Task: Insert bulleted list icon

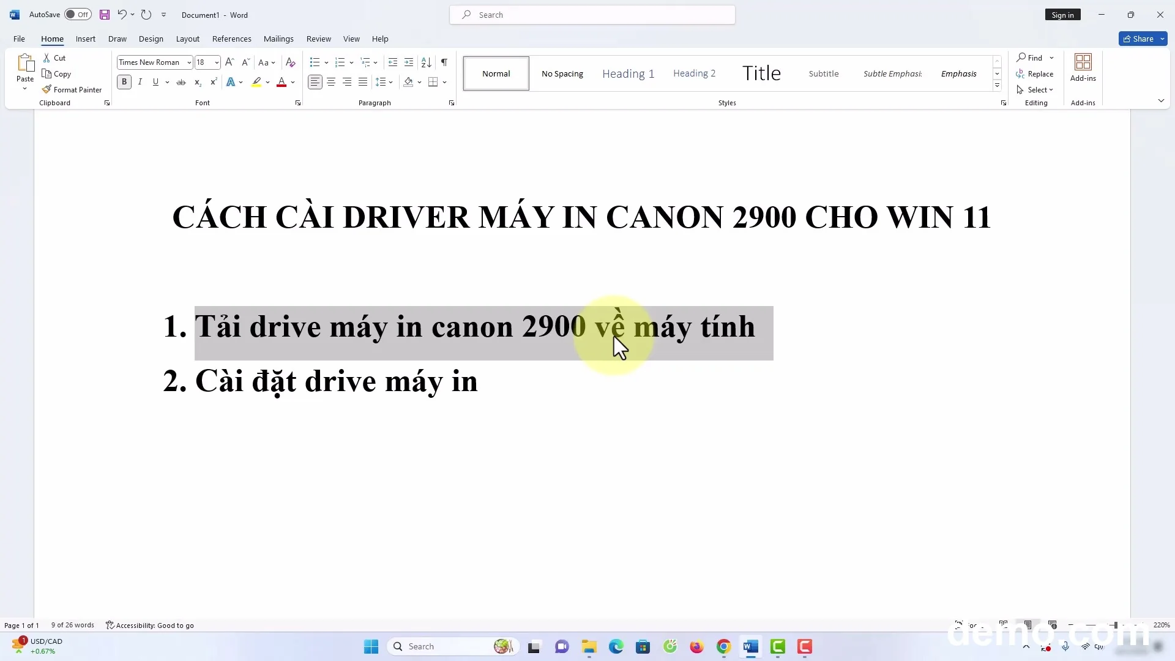Action: click(x=315, y=62)
